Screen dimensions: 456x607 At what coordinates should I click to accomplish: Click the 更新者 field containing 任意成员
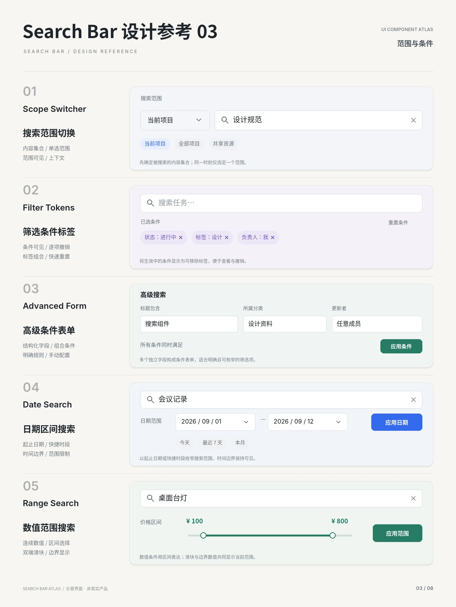click(377, 324)
